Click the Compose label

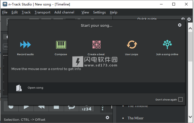tap(61, 54)
